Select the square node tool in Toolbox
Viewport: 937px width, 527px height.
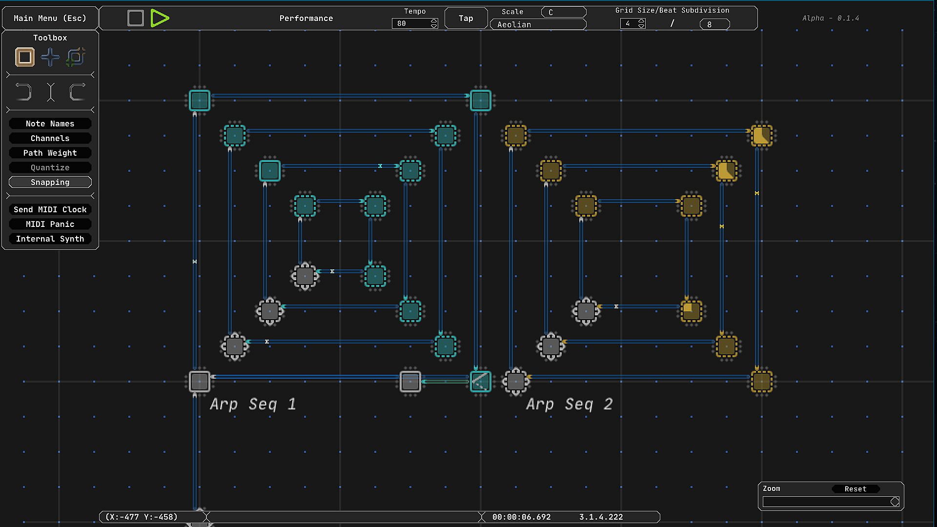pyautogui.click(x=25, y=57)
